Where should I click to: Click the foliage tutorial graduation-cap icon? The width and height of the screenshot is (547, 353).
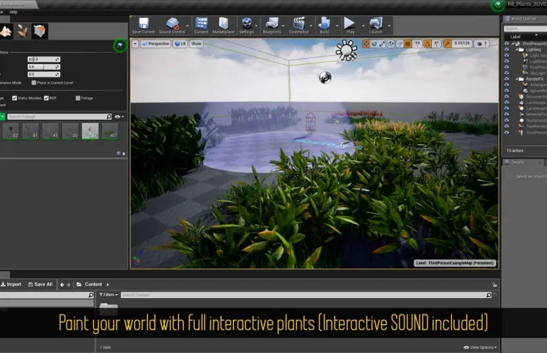point(120,46)
